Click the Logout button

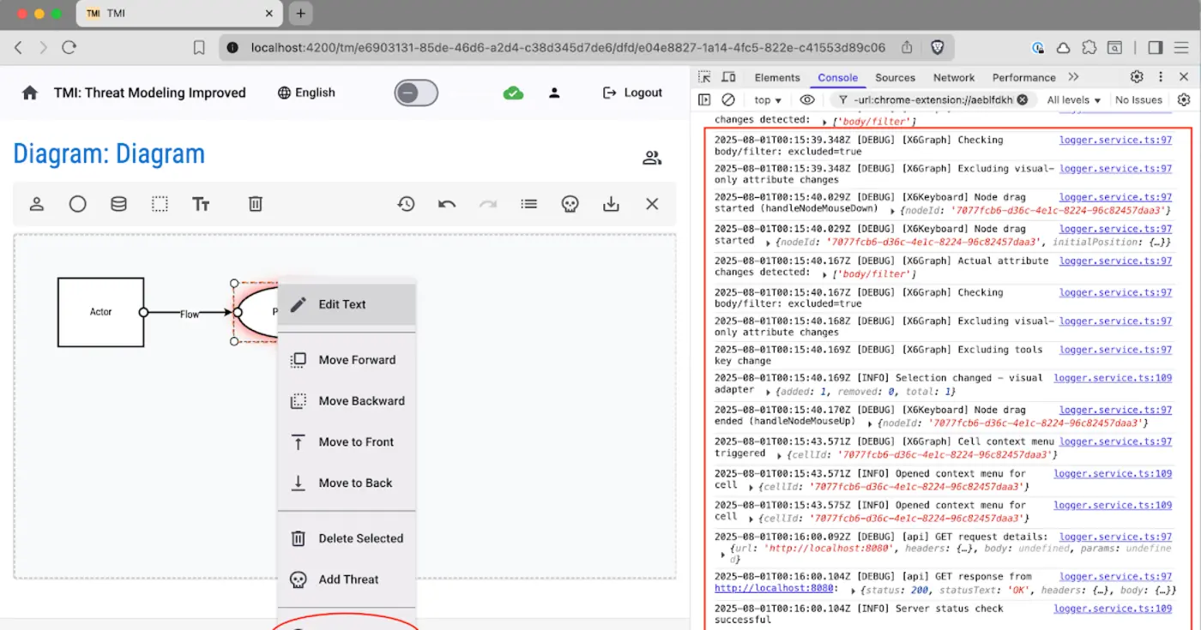pyautogui.click(x=632, y=93)
